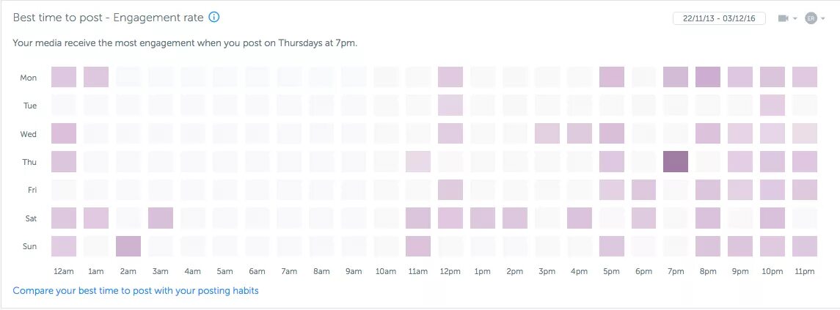Select the Tuesday 12pm heatmap cell
This screenshot has height=310, width=840.
(x=450, y=106)
